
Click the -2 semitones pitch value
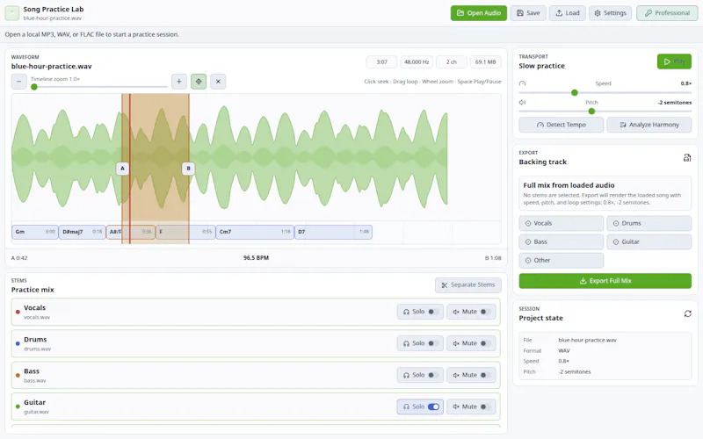[674, 103]
